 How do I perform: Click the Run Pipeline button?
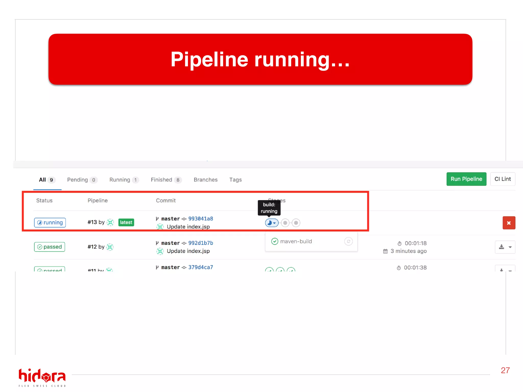pyautogui.click(x=466, y=179)
